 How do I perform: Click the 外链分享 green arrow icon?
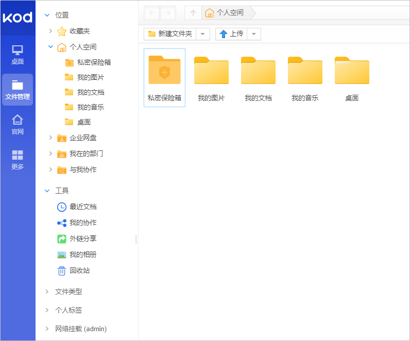coord(62,239)
